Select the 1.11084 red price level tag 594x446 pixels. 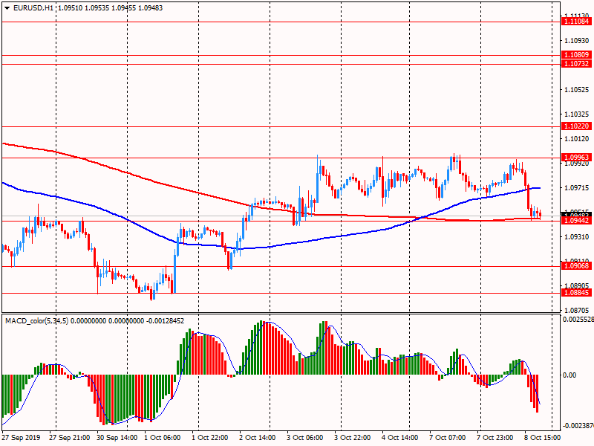[x=577, y=22]
